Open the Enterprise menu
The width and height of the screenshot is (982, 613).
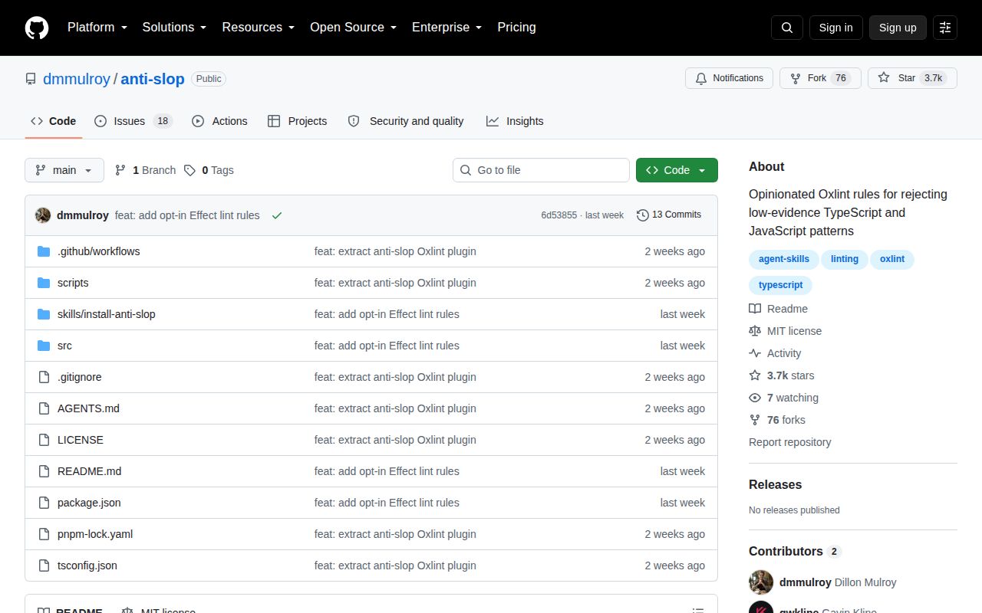(x=447, y=28)
